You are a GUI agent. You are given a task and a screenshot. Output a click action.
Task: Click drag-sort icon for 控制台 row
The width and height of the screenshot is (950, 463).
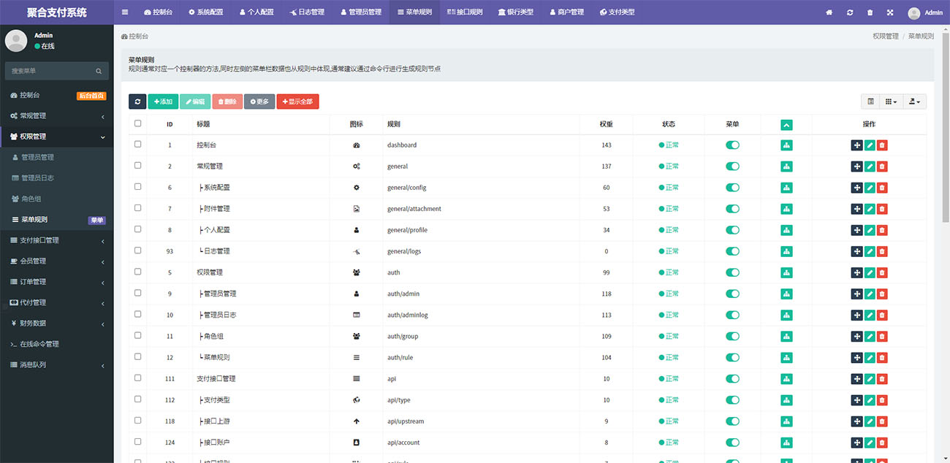856,145
